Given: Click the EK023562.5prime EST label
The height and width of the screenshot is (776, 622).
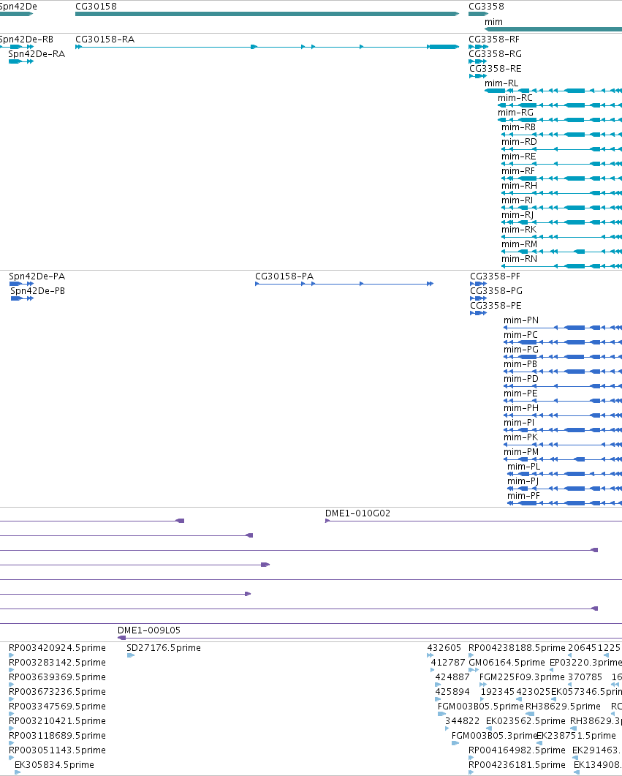Looking at the screenshot, I should (526, 720).
